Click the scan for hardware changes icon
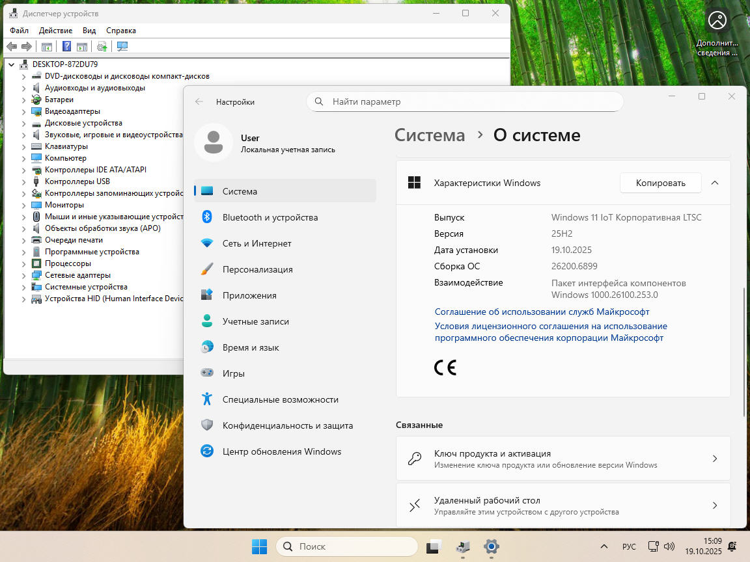The width and height of the screenshot is (750, 562). [x=122, y=46]
